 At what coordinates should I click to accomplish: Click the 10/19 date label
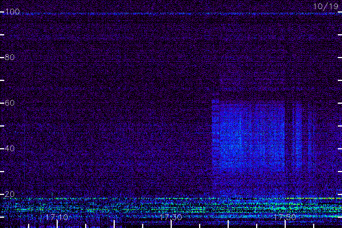(326, 6)
